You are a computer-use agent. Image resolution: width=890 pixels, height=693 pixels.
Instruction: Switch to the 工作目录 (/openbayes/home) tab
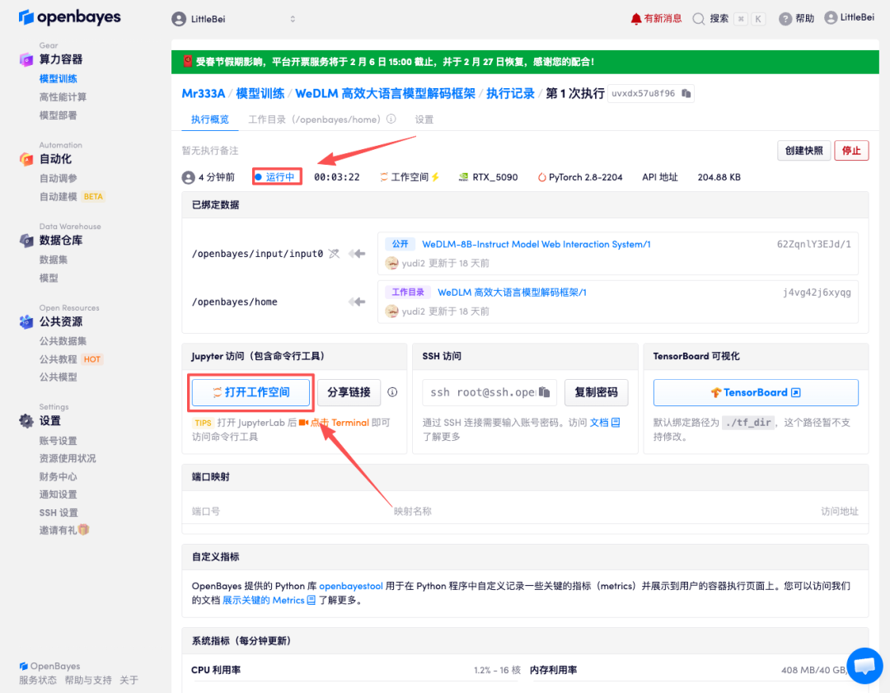[315, 119]
